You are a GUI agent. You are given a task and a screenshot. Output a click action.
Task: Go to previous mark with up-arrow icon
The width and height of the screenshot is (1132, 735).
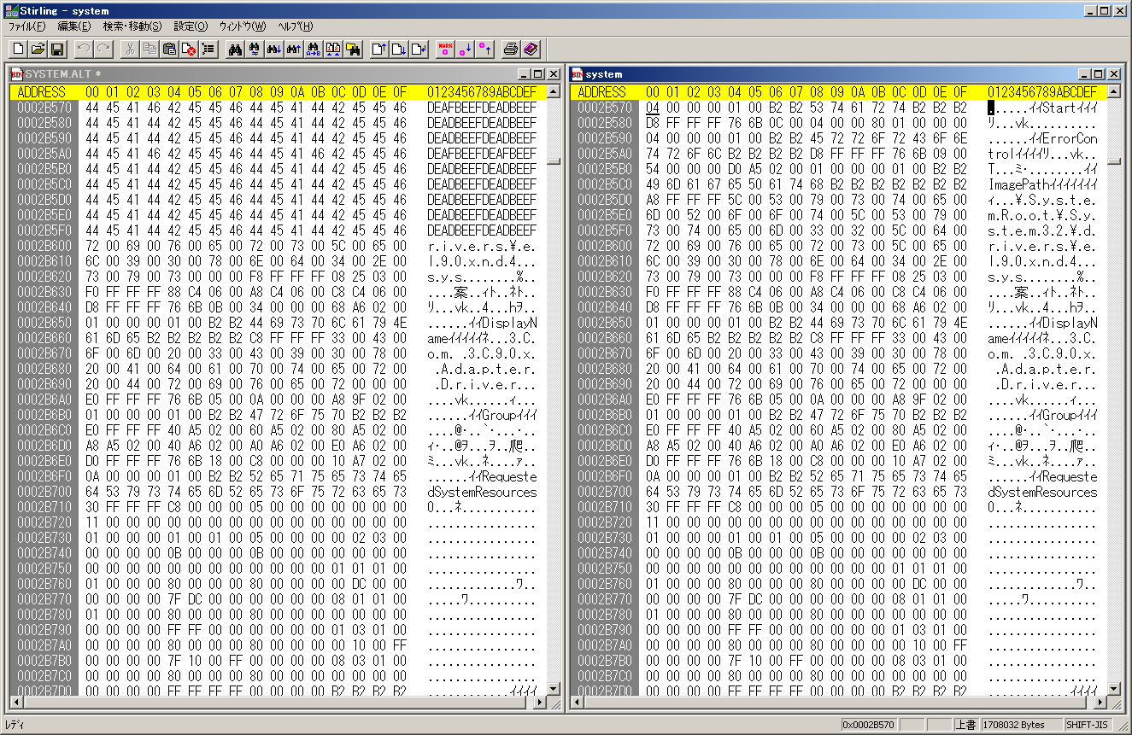tap(484, 49)
